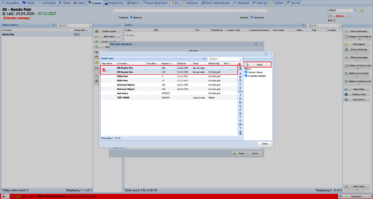Jump to letter W in alphabet index
This screenshot has width=373, height=199.
point(240,124)
